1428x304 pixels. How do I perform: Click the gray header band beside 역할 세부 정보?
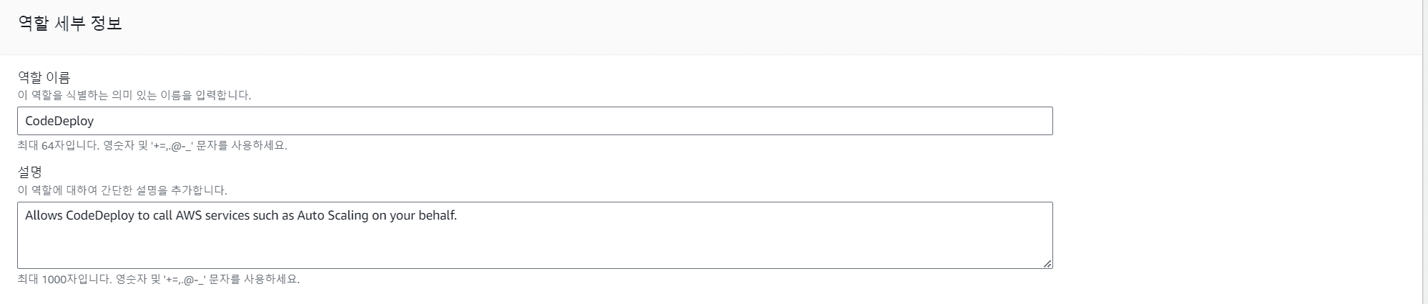[x=715, y=25]
